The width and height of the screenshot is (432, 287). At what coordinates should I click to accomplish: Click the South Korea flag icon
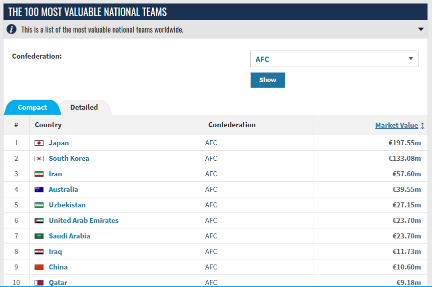[39, 158]
